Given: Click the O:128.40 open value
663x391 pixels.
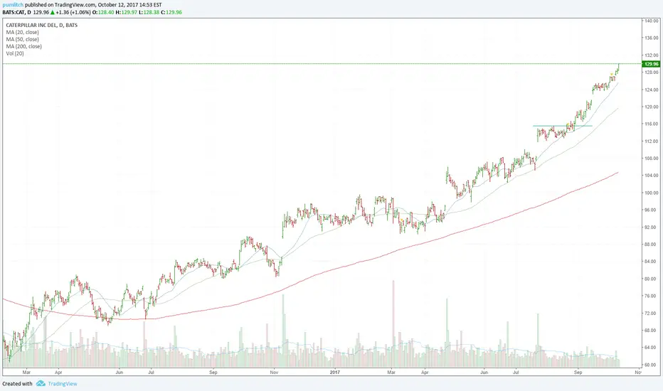Looking at the screenshot, I should pyautogui.click(x=103, y=12).
